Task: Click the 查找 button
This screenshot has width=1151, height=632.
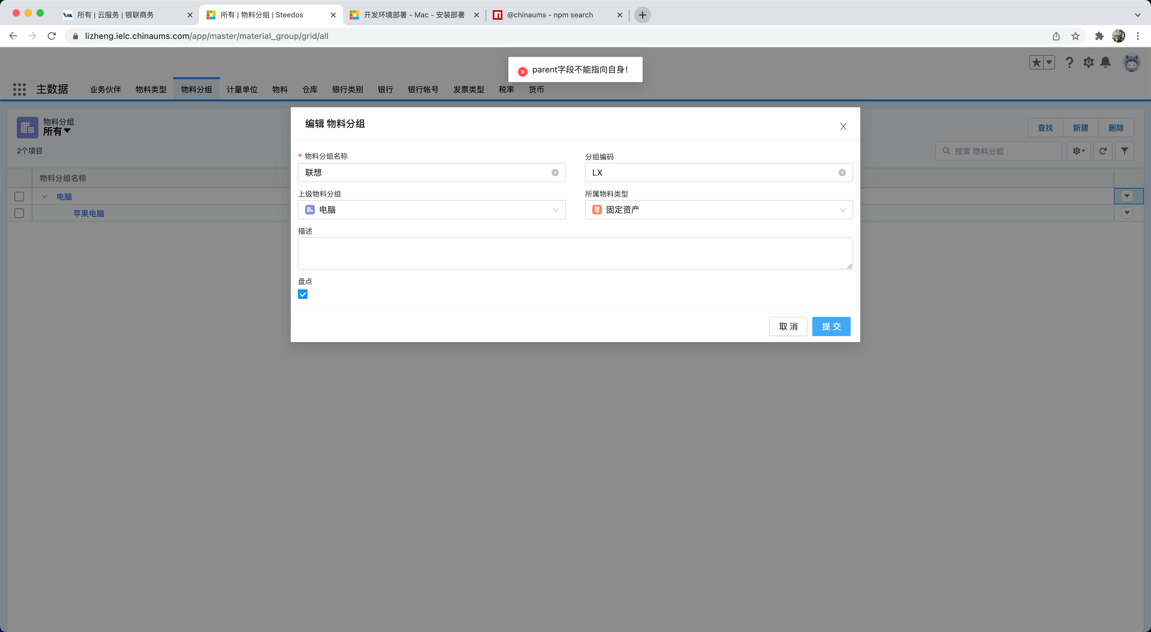Action: point(1045,128)
